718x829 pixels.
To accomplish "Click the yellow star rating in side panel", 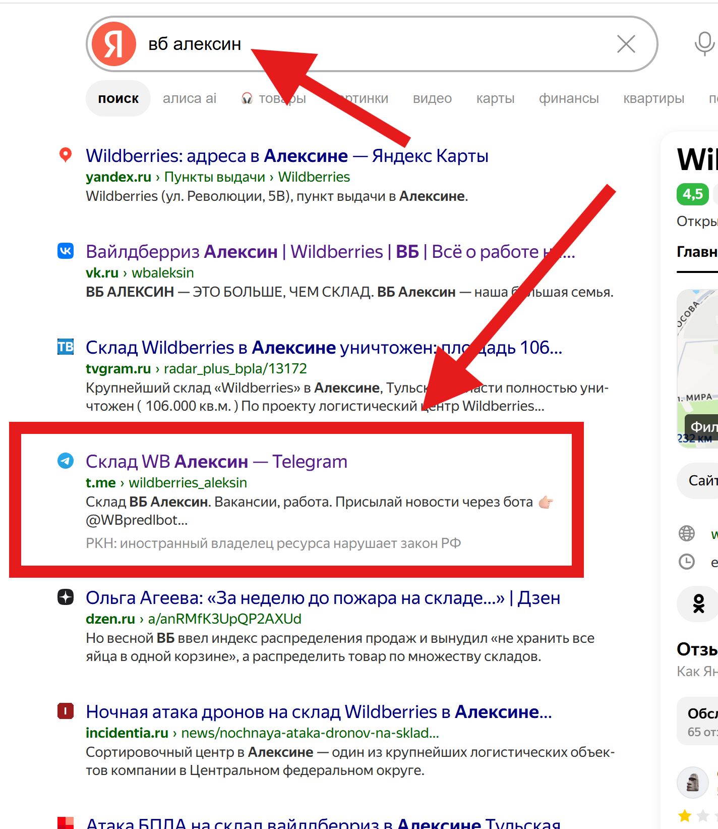I will click(685, 815).
